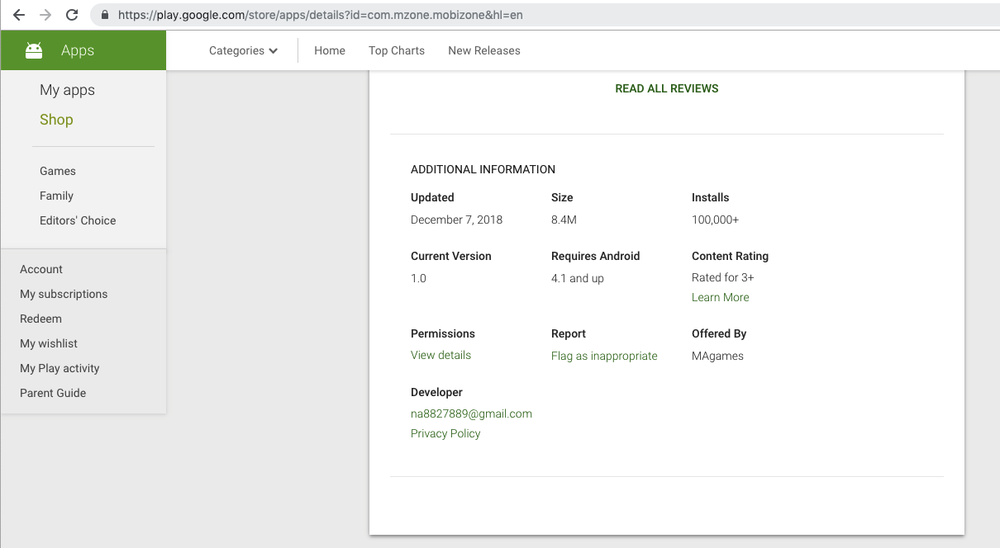Click the size value 8.4M
The height and width of the screenshot is (548, 1000).
point(564,220)
